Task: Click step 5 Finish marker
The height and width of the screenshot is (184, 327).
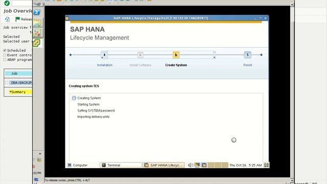Action: (247, 55)
